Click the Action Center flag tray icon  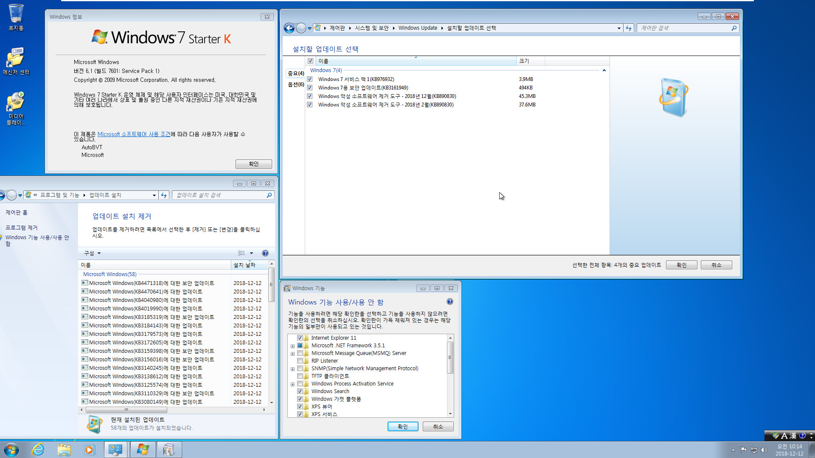click(743, 450)
